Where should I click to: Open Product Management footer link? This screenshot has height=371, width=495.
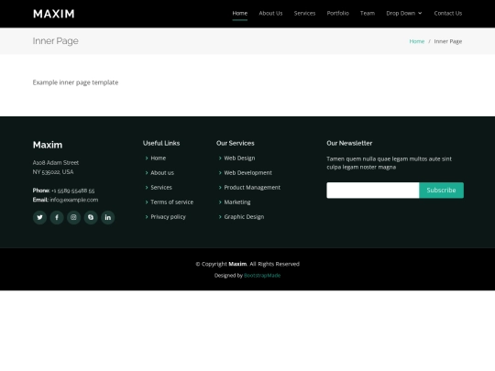[252, 188]
